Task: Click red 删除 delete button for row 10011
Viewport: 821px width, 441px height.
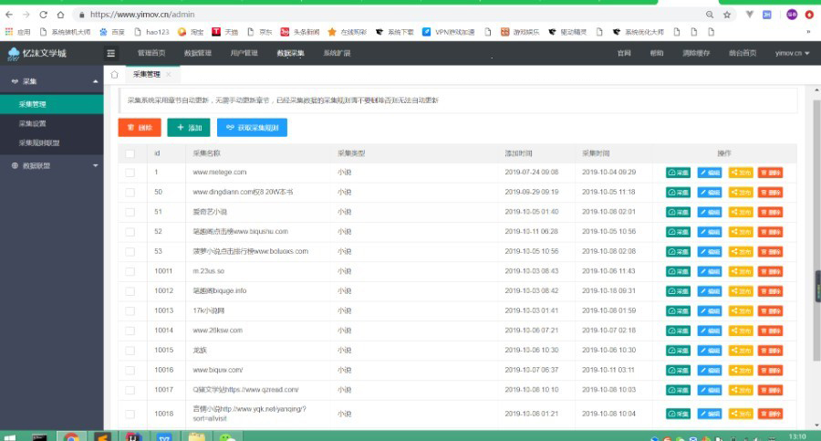Action: tap(770, 271)
